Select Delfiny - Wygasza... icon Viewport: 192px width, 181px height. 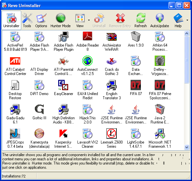click(x=160, y=60)
